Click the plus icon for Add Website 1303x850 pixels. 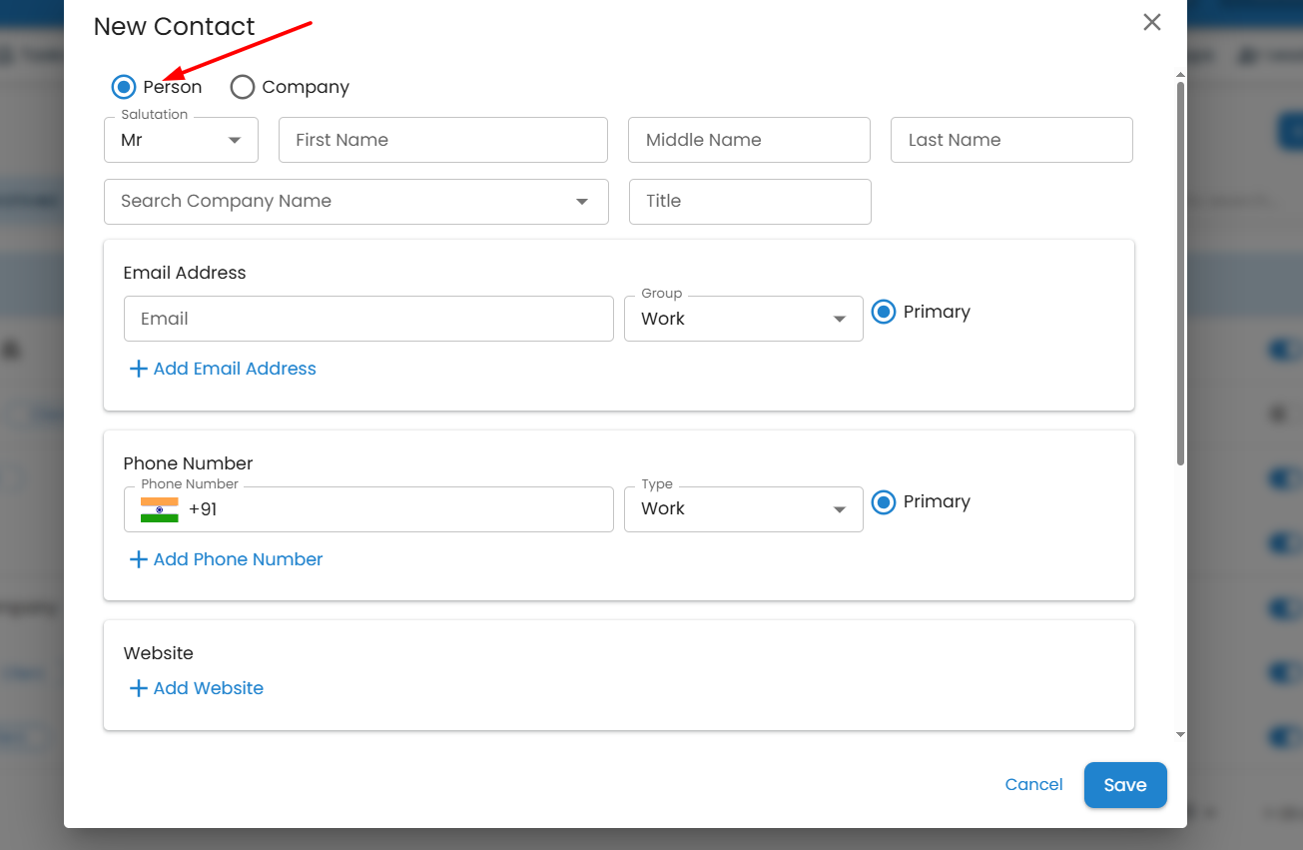139,689
